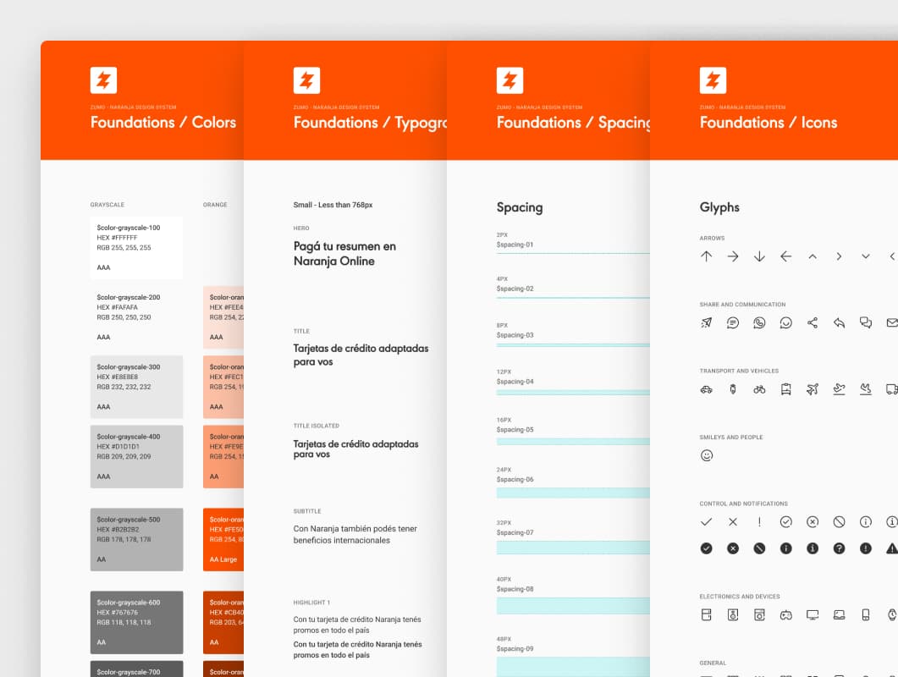
Task: Click the envelope mail icon
Action: click(x=893, y=322)
